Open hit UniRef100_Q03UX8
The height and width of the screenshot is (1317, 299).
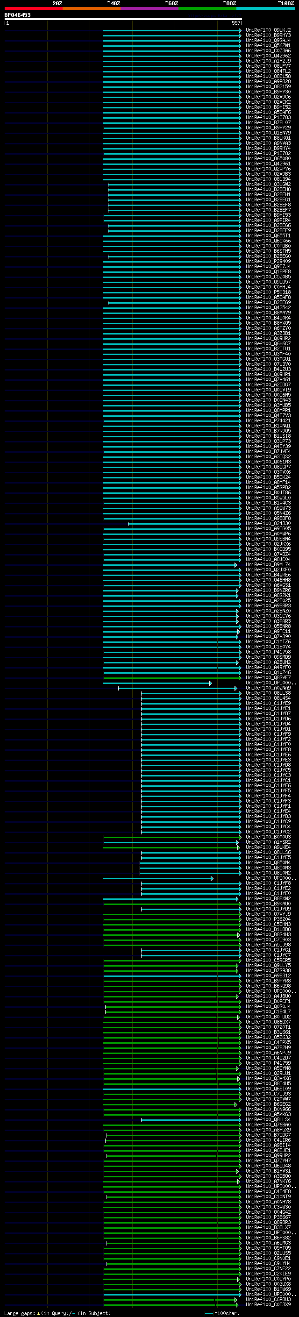pyautogui.click(x=268, y=1284)
